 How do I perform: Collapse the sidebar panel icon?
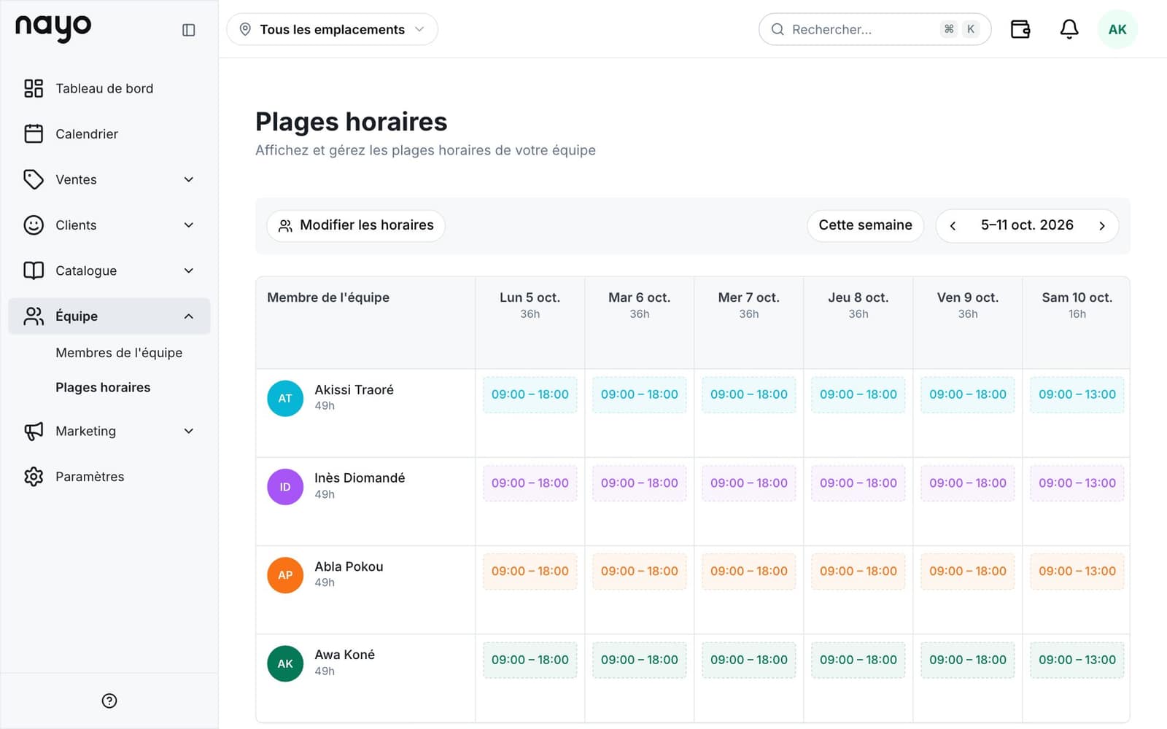pos(188,30)
